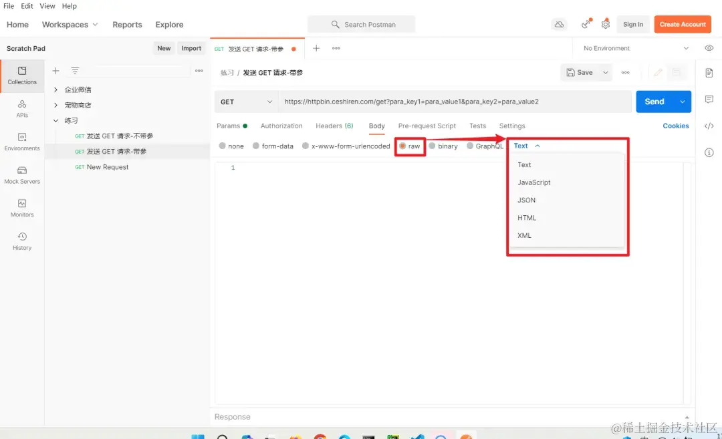The image size is (722, 439).
Task: Open settings gear icon in header
Action: pyautogui.click(x=606, y=24)
